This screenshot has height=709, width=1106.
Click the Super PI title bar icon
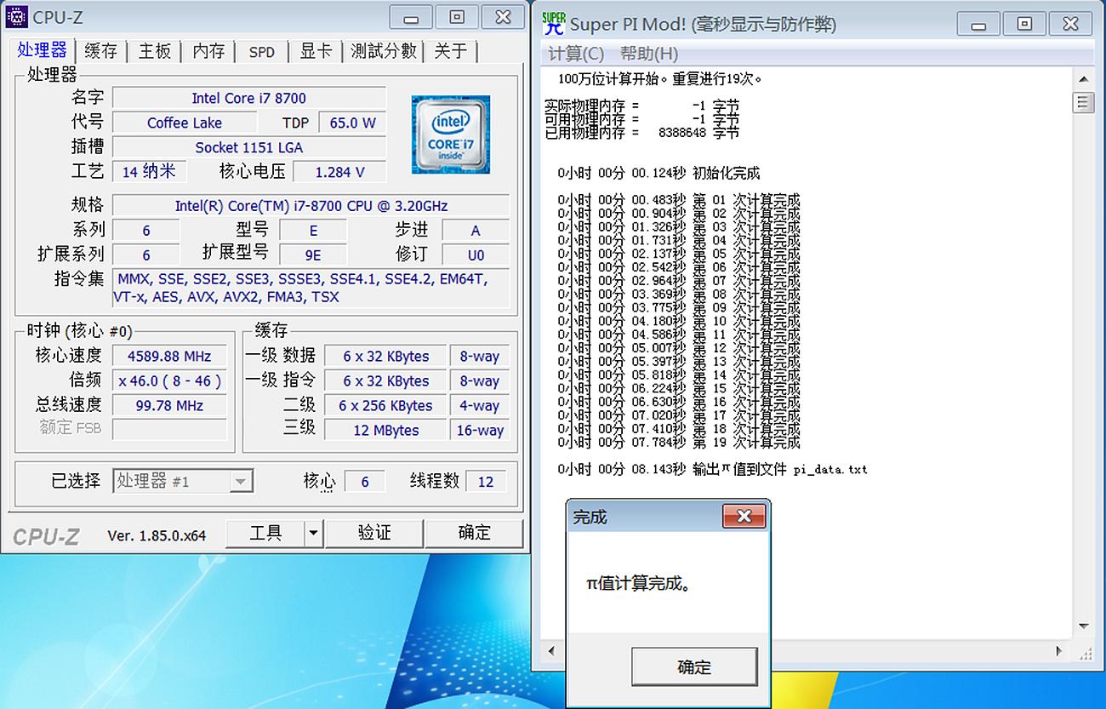pos(554,23)
